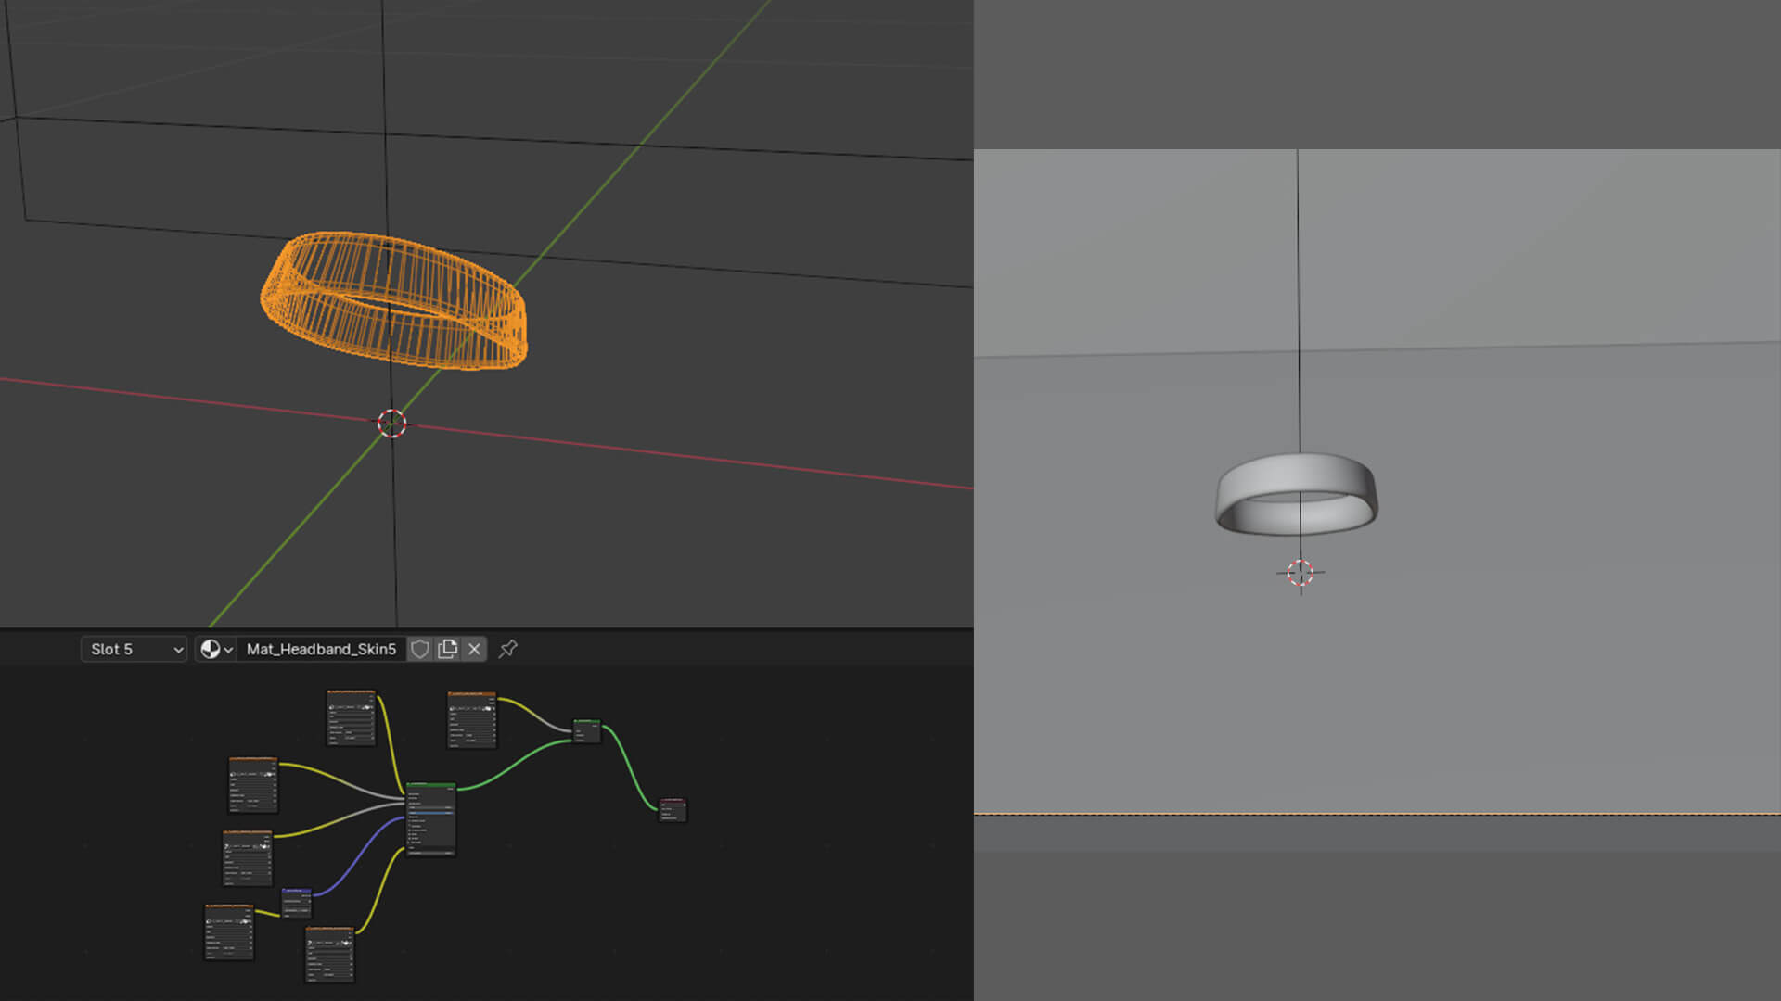1781x1001 pixels.
Task: Select the central Principled BSDF node
Action: coord(430,819)
